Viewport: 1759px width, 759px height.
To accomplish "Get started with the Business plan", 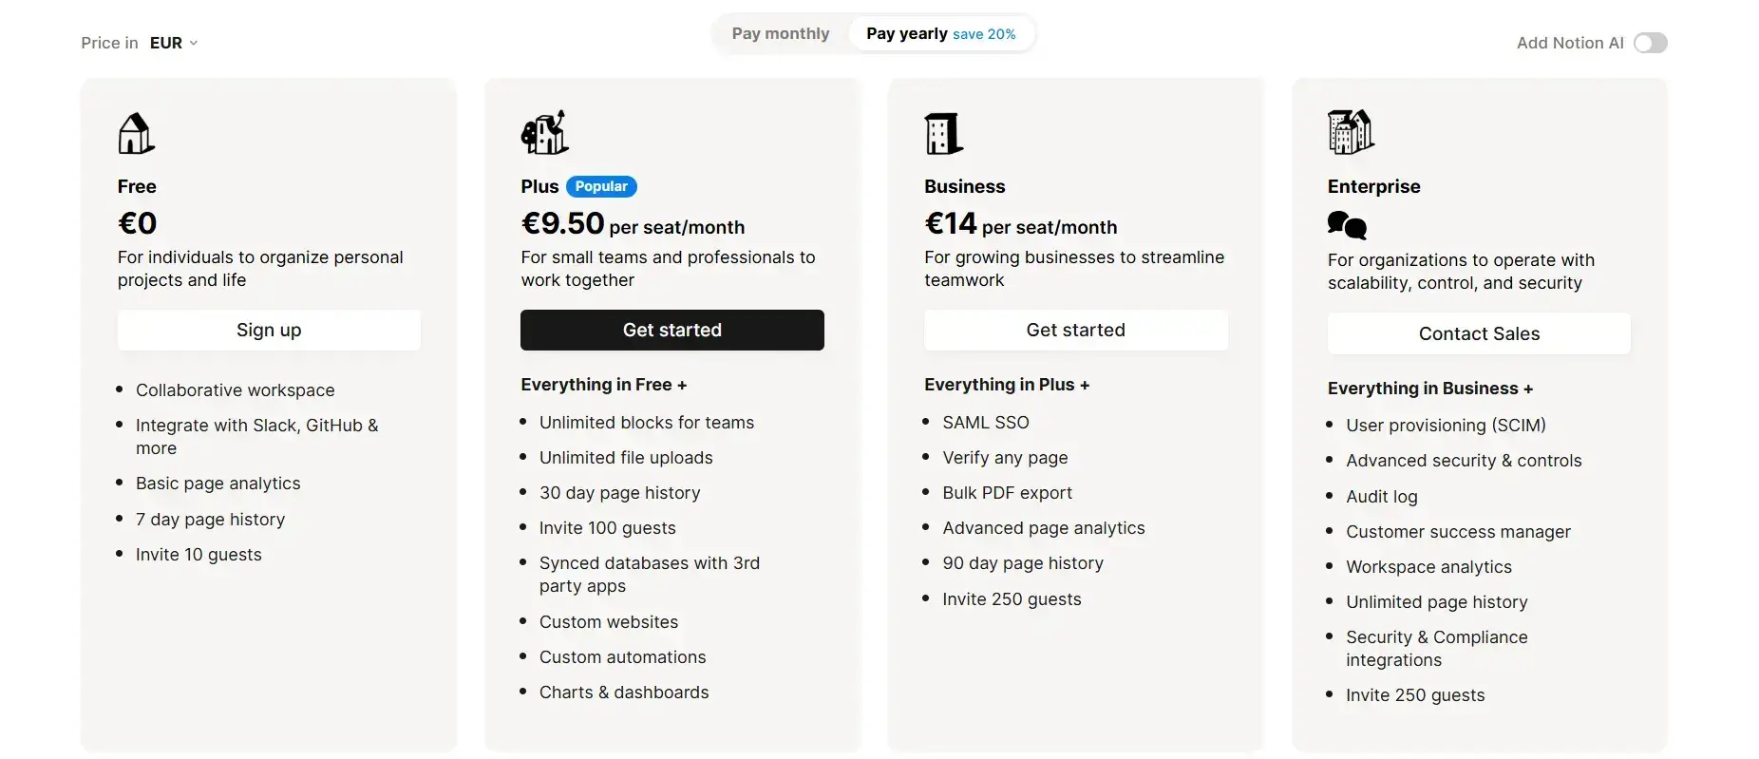I will [x=1074, y=330].
